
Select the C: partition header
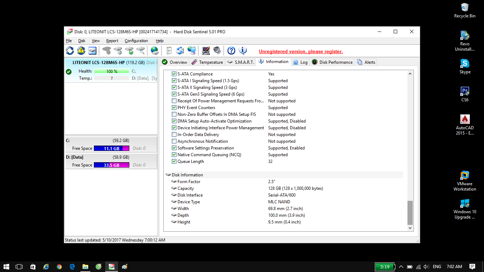pyautogui.click(x=111, y=141)
